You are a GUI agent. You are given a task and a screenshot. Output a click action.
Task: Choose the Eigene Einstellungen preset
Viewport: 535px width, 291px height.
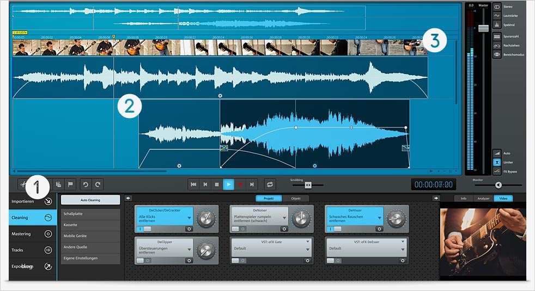(x=90, y=258)
